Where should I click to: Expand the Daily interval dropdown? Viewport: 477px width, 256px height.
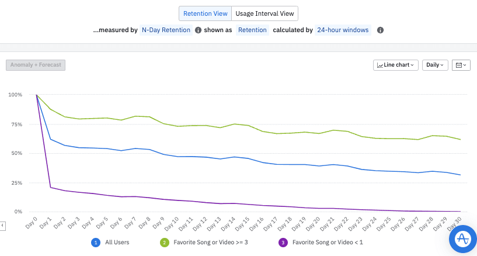pyautogui.click(x=435, y=65)
